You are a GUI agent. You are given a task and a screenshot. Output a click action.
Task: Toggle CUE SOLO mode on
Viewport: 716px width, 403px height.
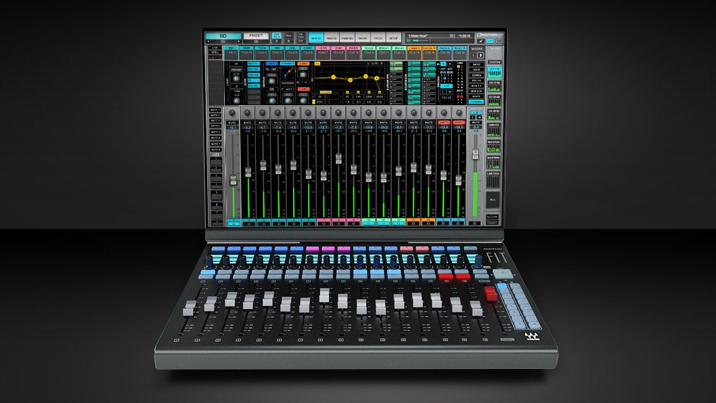[x=275, y=35]
